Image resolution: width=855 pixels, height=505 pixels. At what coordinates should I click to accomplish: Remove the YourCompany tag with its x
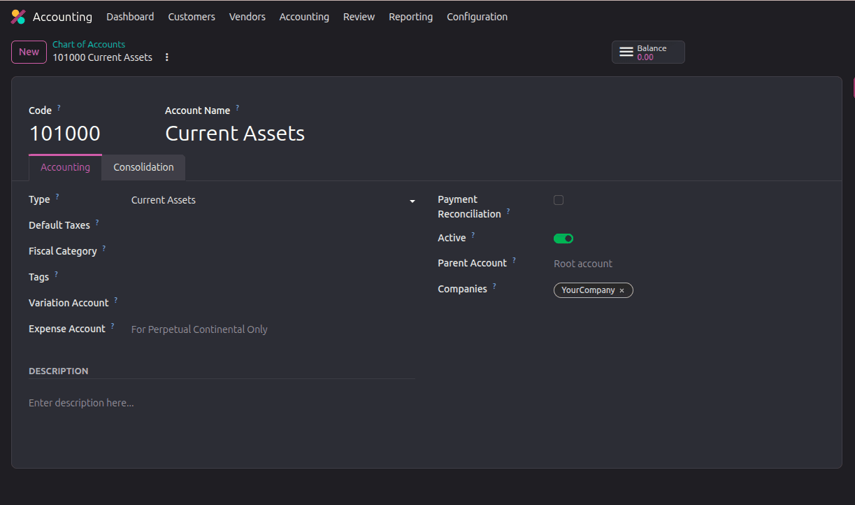[x=622, y=290]
